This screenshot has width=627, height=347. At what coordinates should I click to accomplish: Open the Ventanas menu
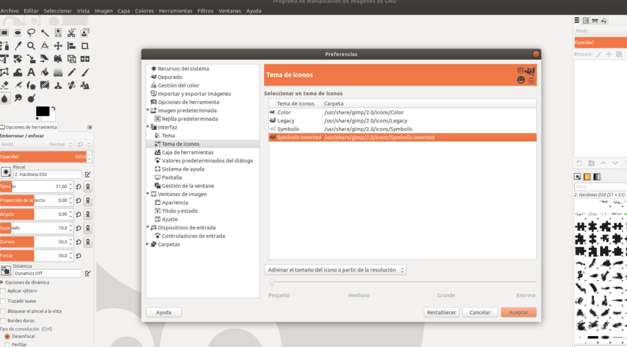click(230, 11)
